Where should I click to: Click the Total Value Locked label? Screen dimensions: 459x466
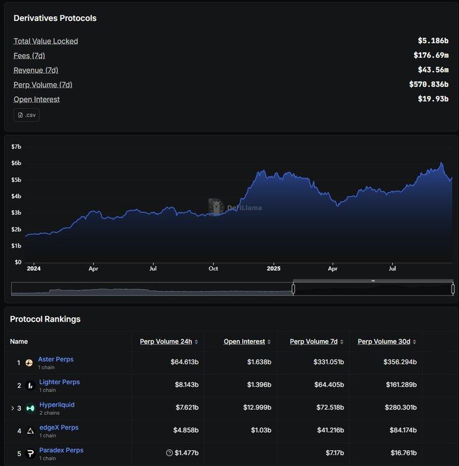pyautogui.click(x=46, y=41)
